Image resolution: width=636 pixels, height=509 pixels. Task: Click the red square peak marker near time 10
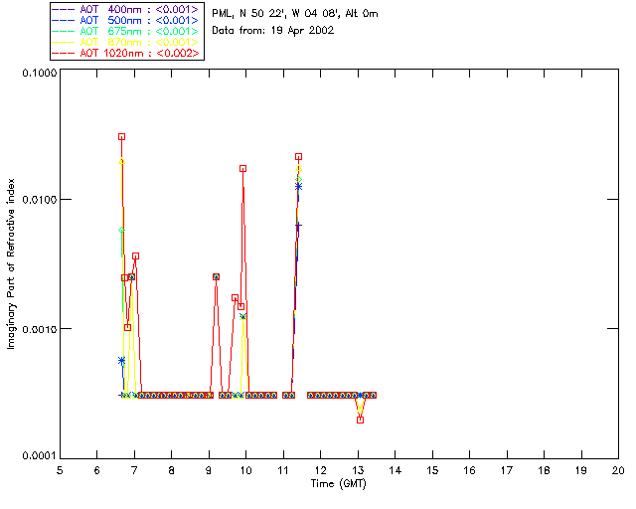[242, 168]
